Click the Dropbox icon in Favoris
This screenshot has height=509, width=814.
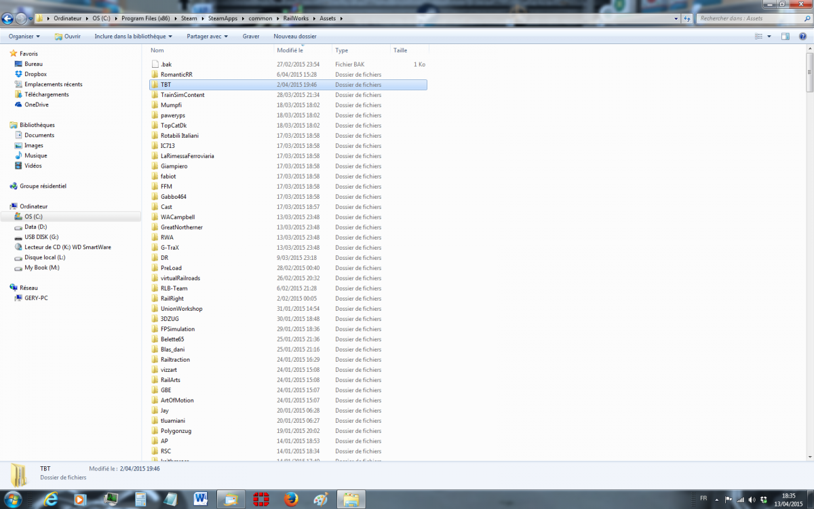click(x=19, y=74)
